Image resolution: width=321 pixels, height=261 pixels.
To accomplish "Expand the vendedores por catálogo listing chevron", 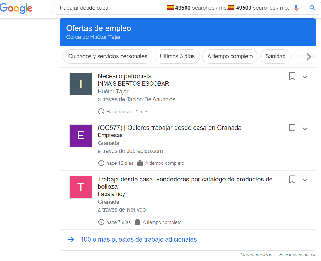I will click(x=305, y=180).
